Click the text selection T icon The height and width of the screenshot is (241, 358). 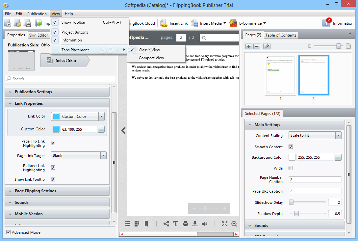coord(176,224)
